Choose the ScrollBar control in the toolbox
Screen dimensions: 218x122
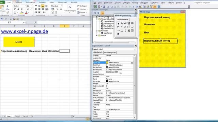click(125, 30)
